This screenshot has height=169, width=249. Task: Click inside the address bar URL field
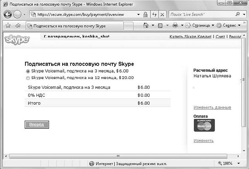[87, 15]
